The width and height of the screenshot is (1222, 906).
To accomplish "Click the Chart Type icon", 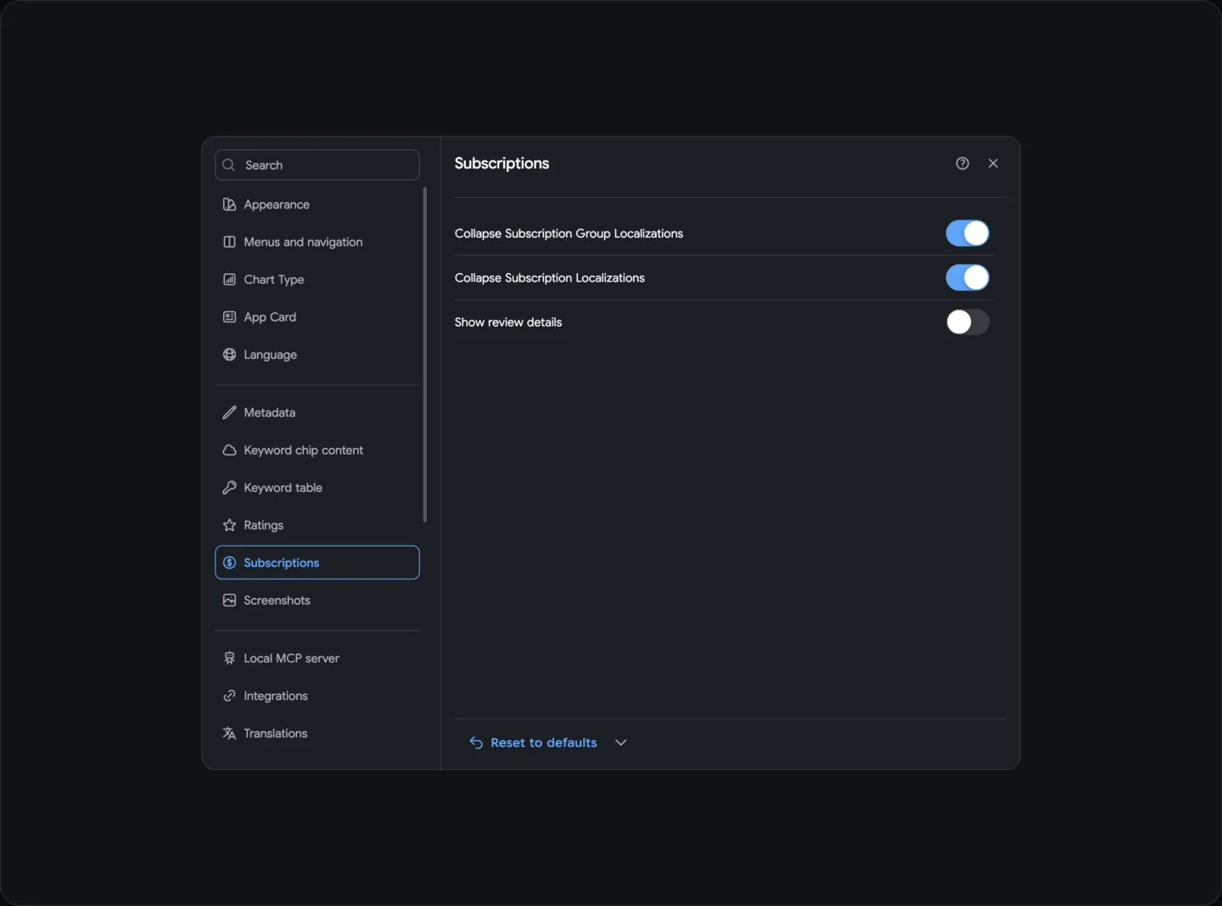I will click(229, 279).
